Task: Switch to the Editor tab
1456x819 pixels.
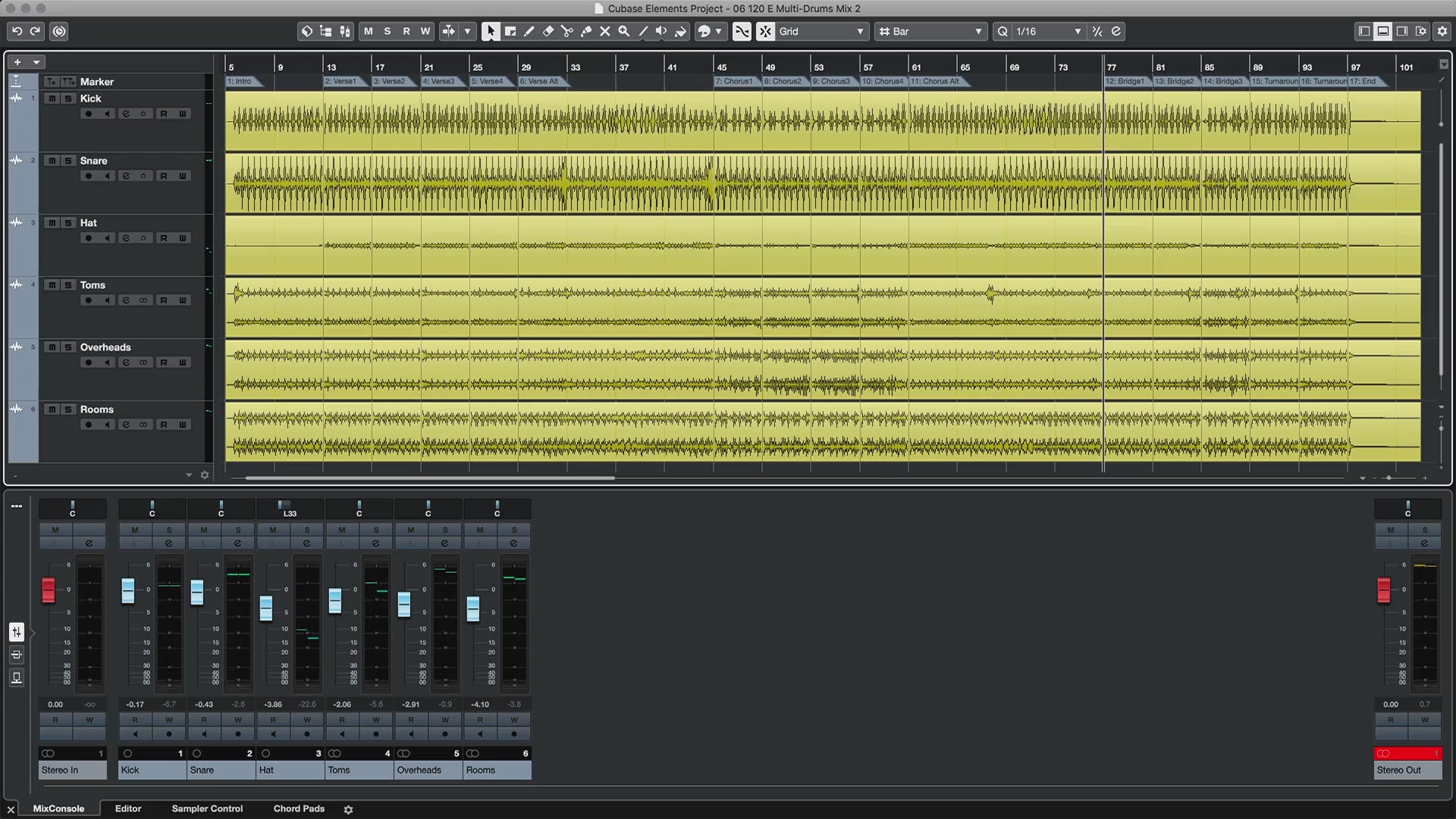Action: (x=128, y=808)
